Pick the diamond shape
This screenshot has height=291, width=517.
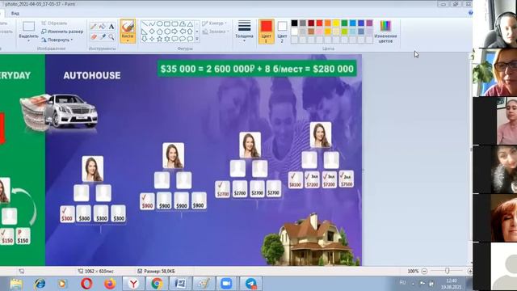(x=152, y=32)
